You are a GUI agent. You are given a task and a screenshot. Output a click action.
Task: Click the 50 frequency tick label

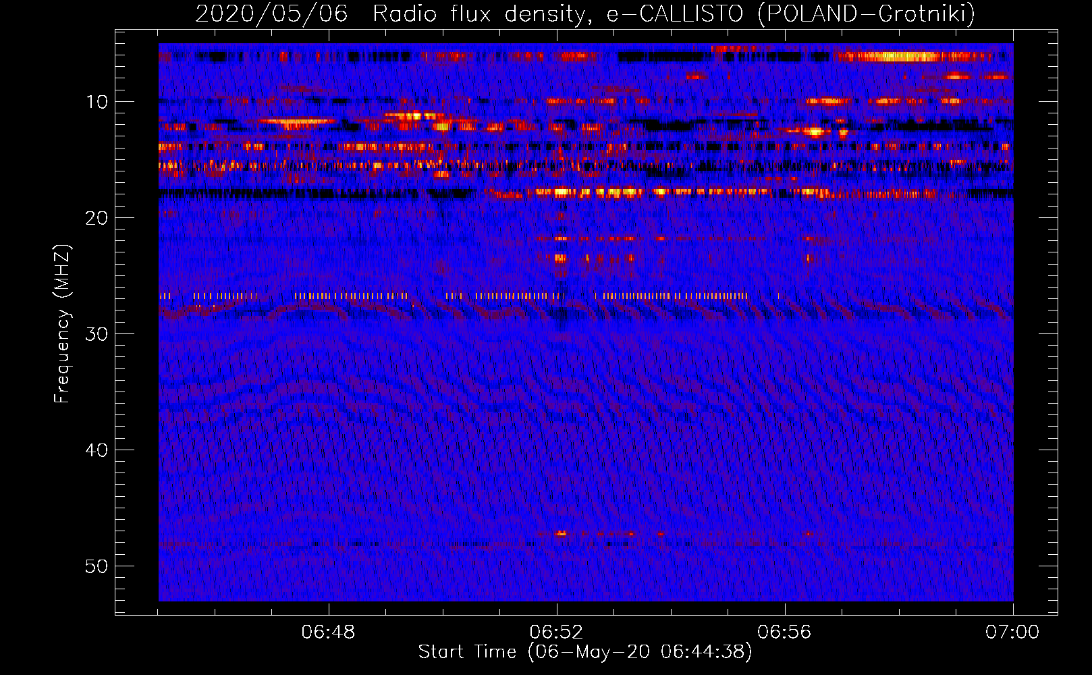(97, 566)
